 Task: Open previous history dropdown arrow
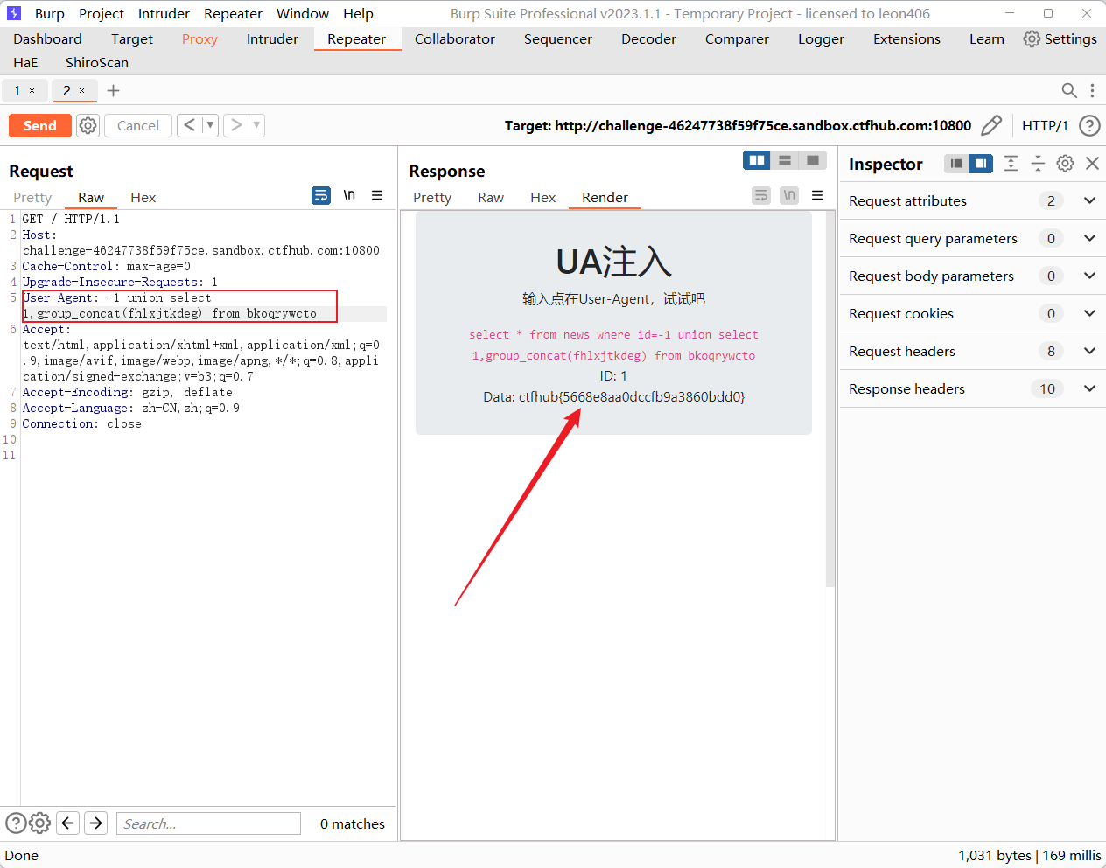[x=210, y=125]
